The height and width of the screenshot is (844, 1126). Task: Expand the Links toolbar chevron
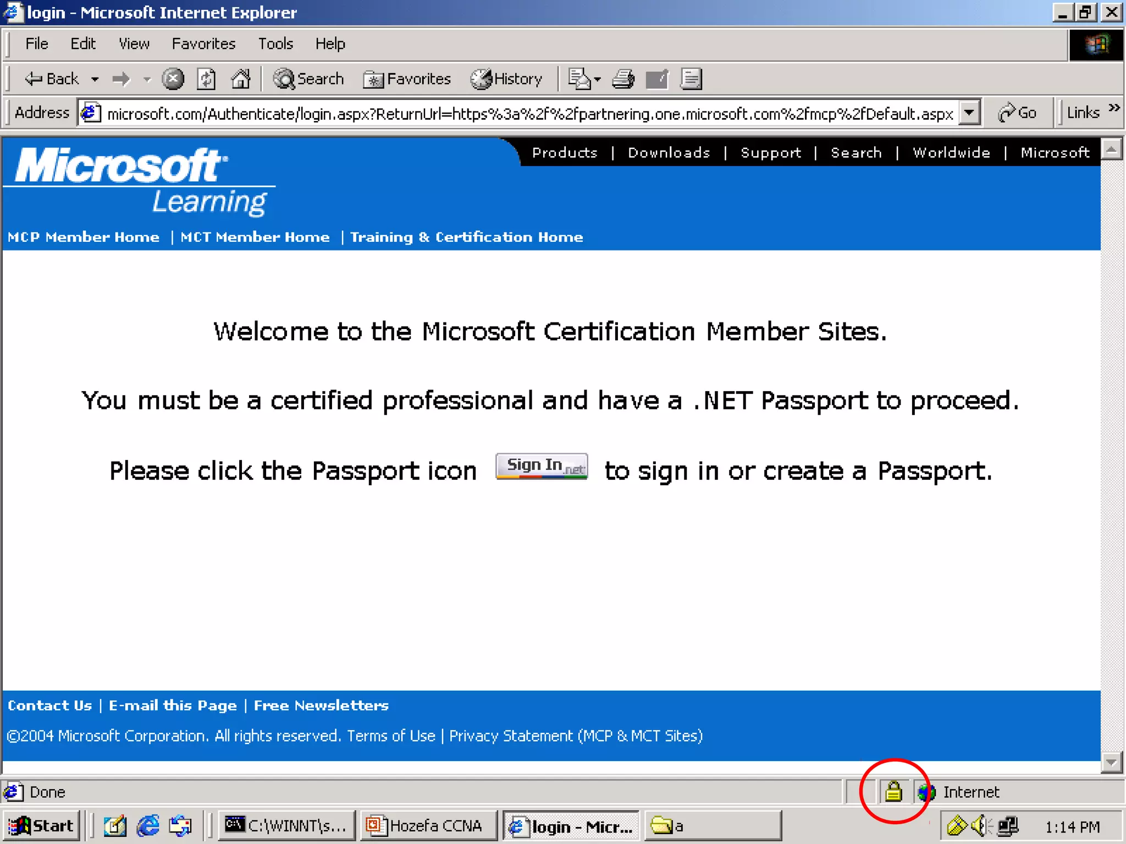1114,108
